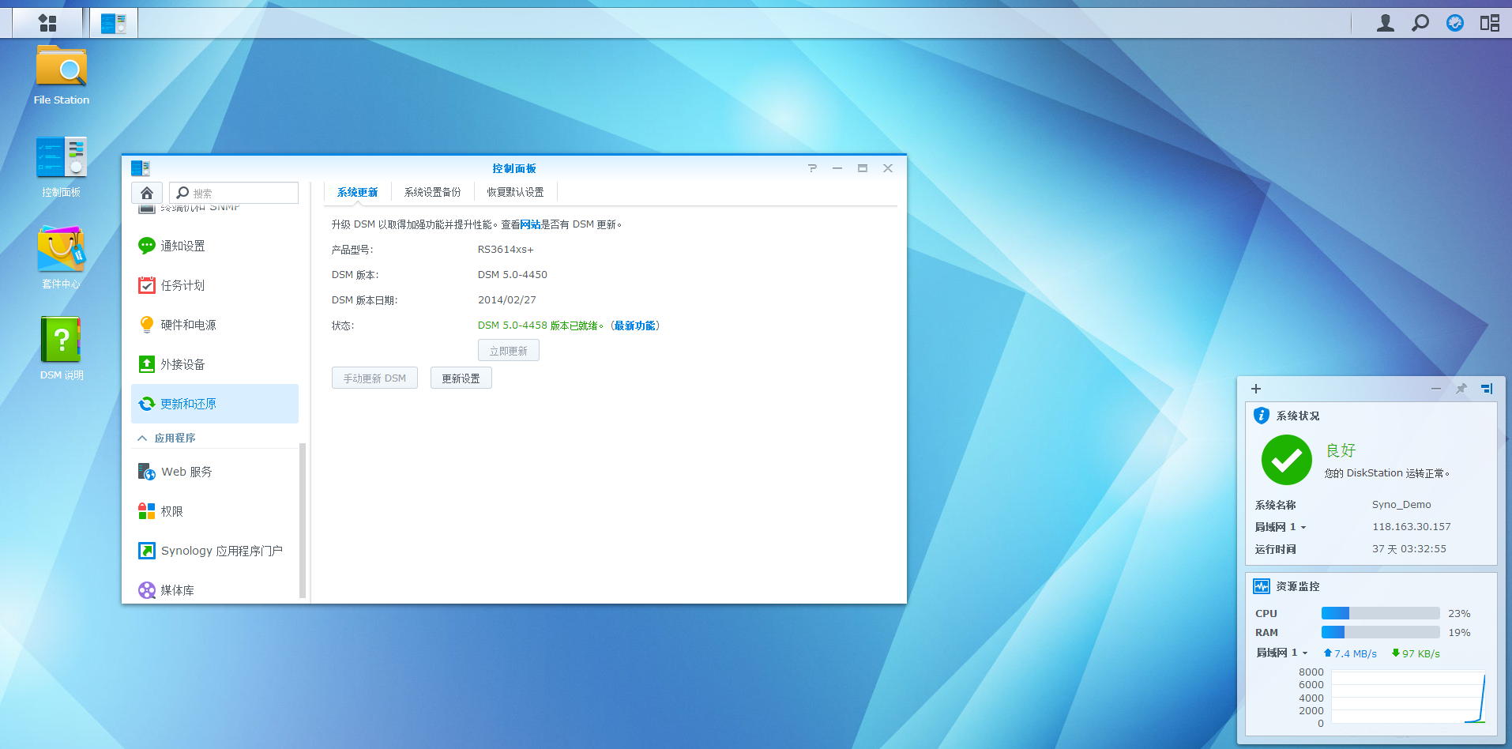
Task: Open the 最新功能 link
Action: (635, 326)
